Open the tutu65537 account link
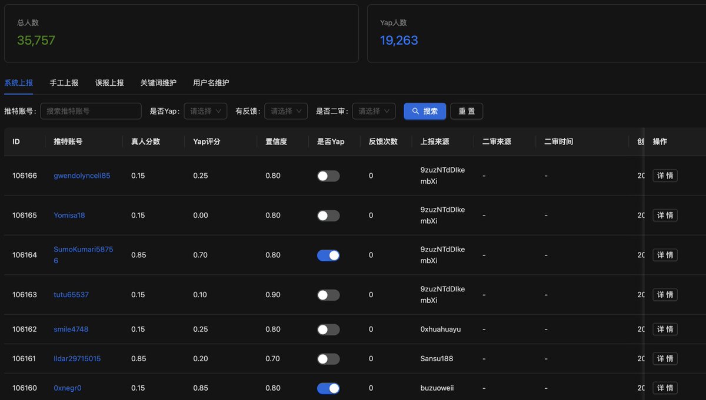The image size is (706, 400). [x=71, y=295]
